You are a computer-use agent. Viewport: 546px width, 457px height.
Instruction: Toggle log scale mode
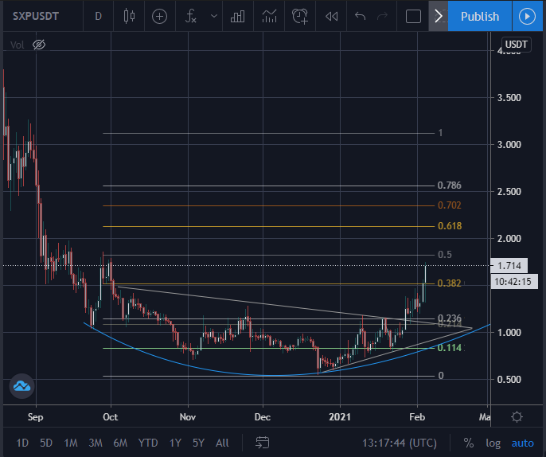493,443
